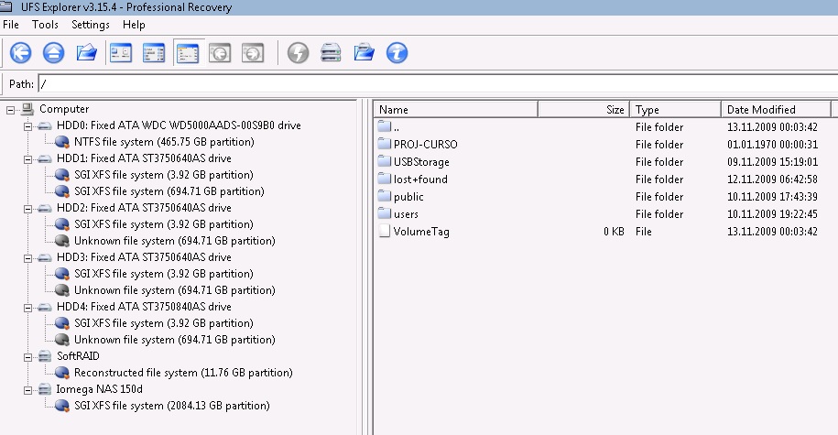Click the PROJ-CURSO date 01.01.1970 00:00:31
Image resolution: width=838 pixels, height=435 pixels.
[772, 145]
